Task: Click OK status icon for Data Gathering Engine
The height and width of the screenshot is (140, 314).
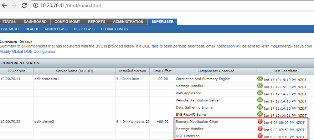Action: point(260,107)
